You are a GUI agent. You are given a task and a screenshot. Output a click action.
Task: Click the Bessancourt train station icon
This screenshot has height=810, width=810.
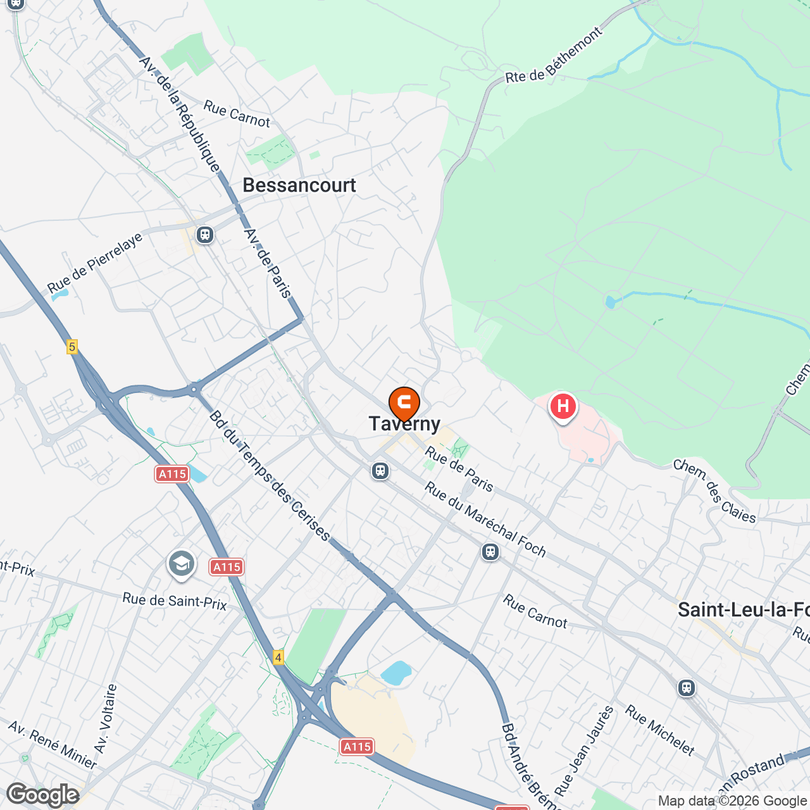[x=204, y=235]
